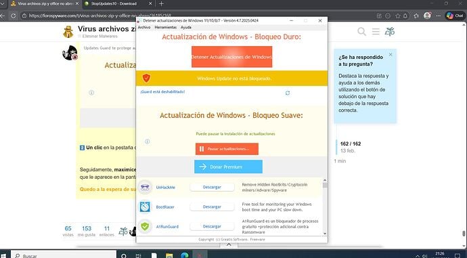Image resolution: width=467 pixels, height=258 pixels.
Task: Click the BootRacer name link
Action: pyautogui.click(x=165, y=207)
